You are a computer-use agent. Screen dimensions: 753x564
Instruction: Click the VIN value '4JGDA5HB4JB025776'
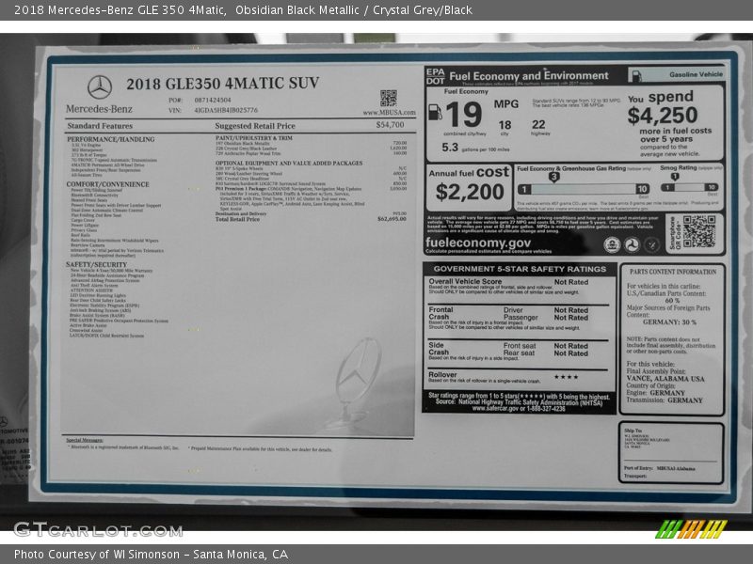pos(226,110)
